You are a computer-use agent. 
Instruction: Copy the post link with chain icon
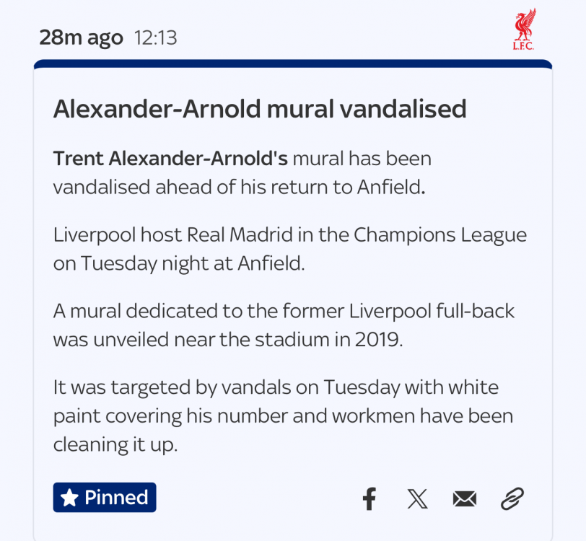click(x=512, y=498)
